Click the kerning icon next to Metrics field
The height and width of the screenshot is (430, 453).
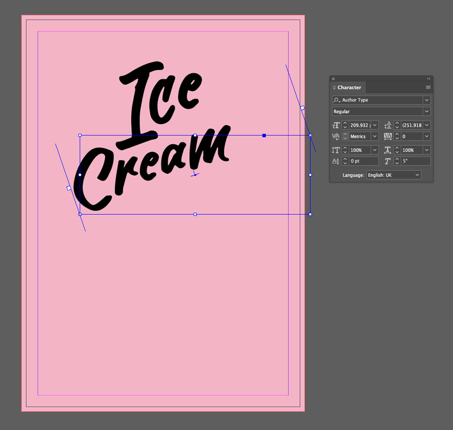pos(335,136)
